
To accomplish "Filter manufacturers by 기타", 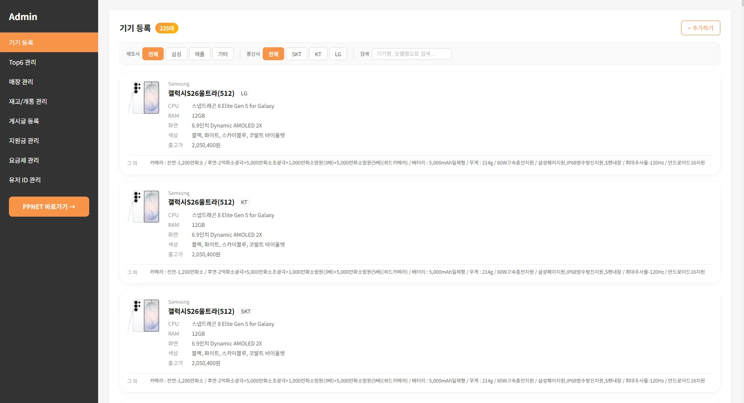I will 223,54.
